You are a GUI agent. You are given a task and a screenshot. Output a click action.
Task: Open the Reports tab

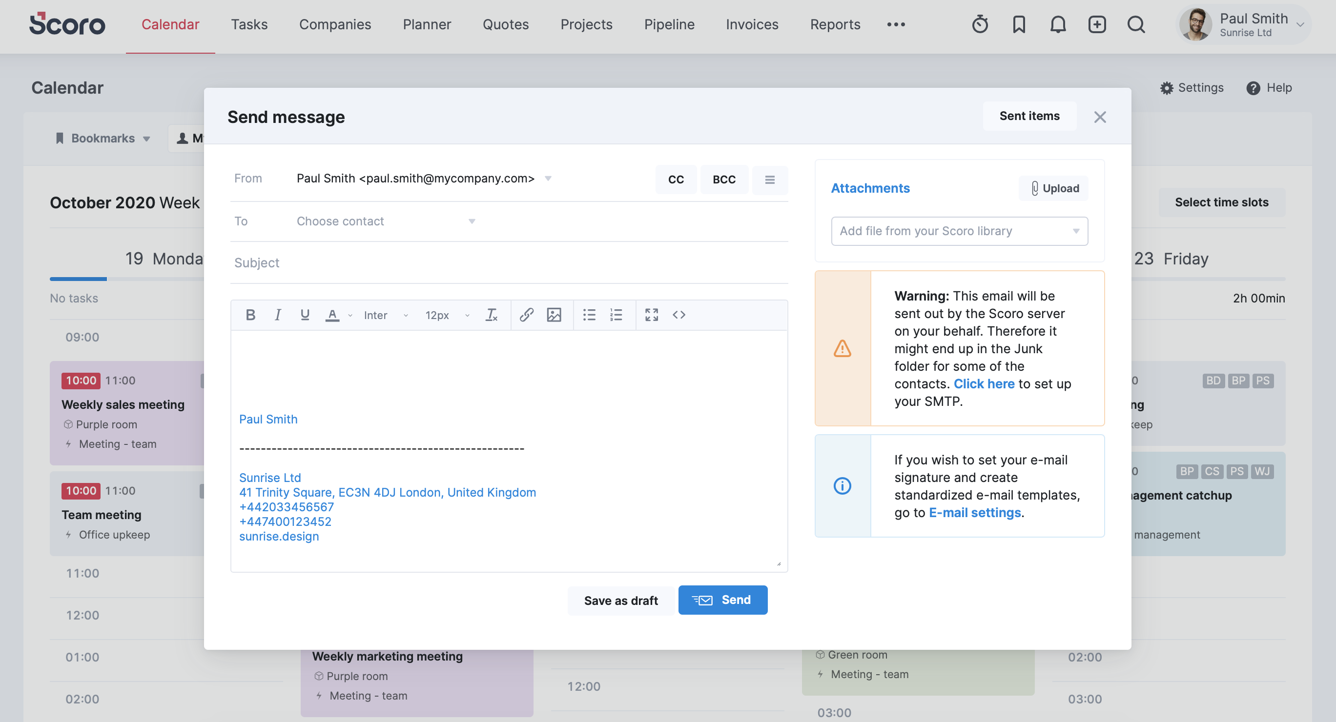tap(835, 24)
